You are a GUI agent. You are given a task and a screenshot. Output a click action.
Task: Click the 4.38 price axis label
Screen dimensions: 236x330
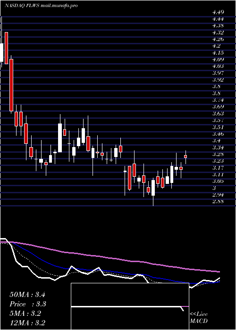coord(218,25)
